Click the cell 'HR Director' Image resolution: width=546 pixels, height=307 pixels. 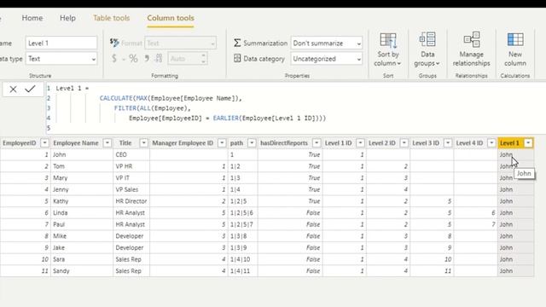[131, 201]
